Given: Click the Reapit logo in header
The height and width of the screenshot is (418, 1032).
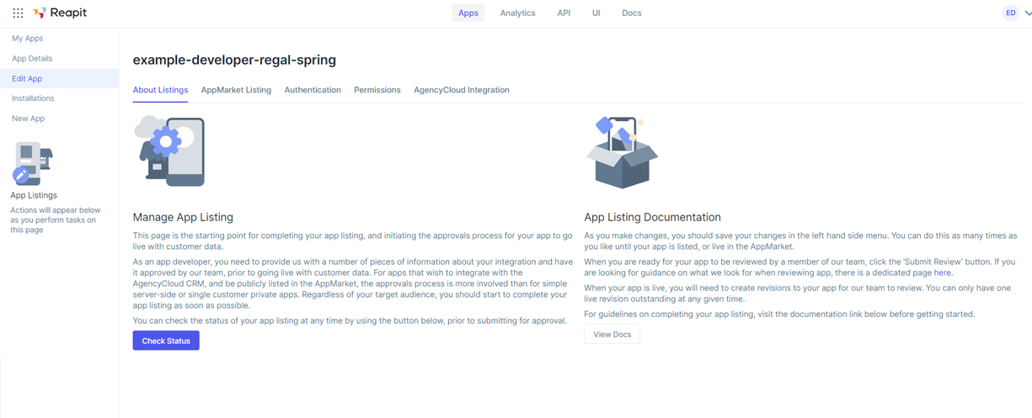Looking at the screenshot, I should coord(60,13).
